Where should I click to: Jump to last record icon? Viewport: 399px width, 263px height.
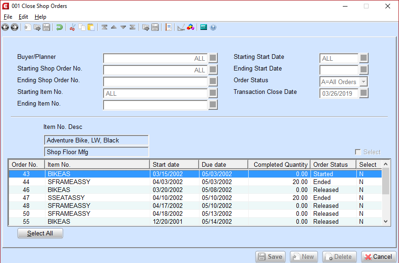click(133, 27)
